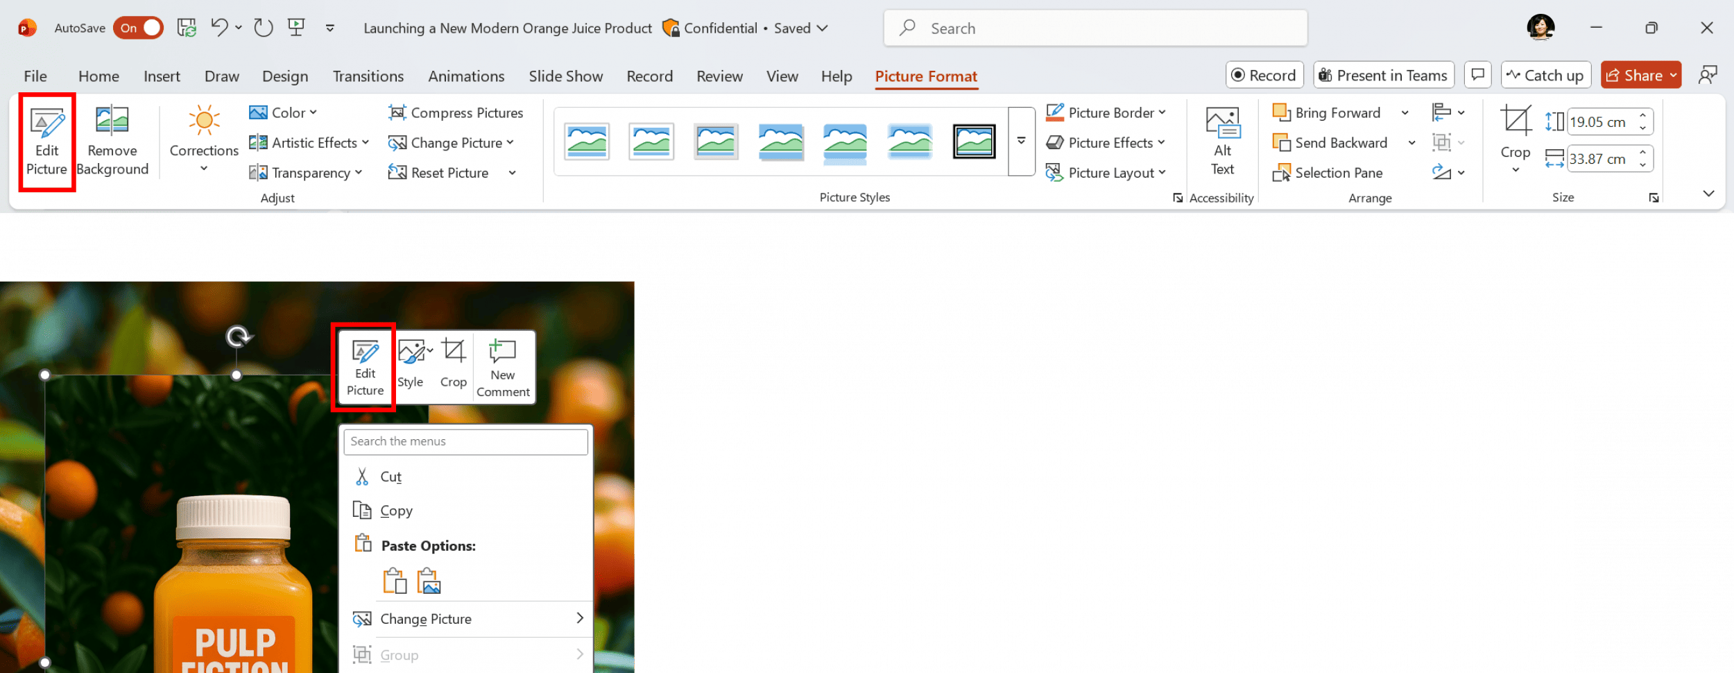The width and height of the screenshot is (1734, 673).
Task: Open the Picture Border dropdown
Action: click(1106, 112)
